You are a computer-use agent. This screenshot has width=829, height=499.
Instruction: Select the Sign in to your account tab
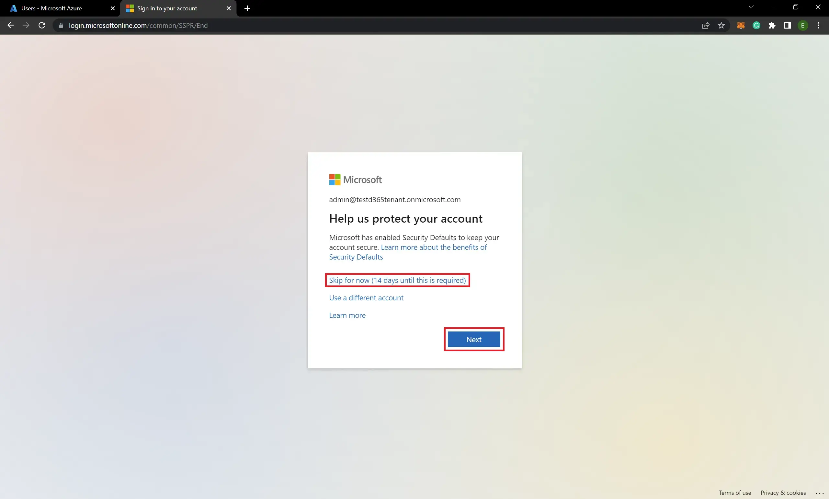178,8
